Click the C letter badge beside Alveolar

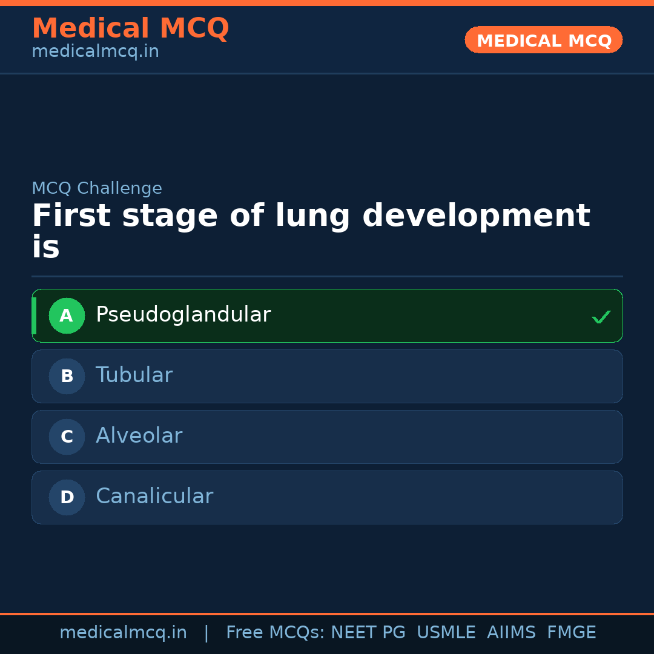pyautogui.click(x=67, y=437)
